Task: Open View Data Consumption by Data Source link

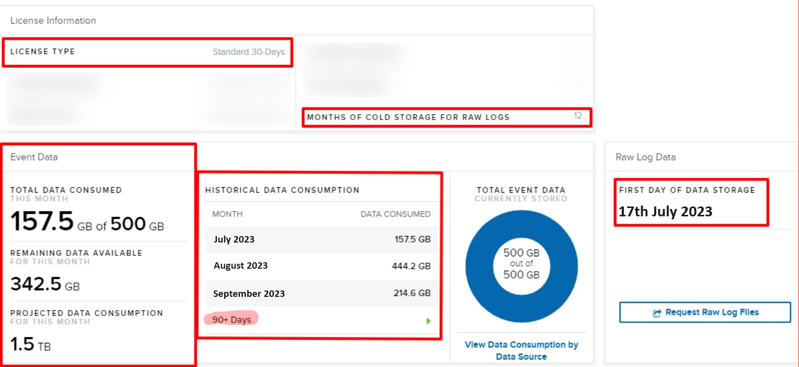Action: coord(521,350)
